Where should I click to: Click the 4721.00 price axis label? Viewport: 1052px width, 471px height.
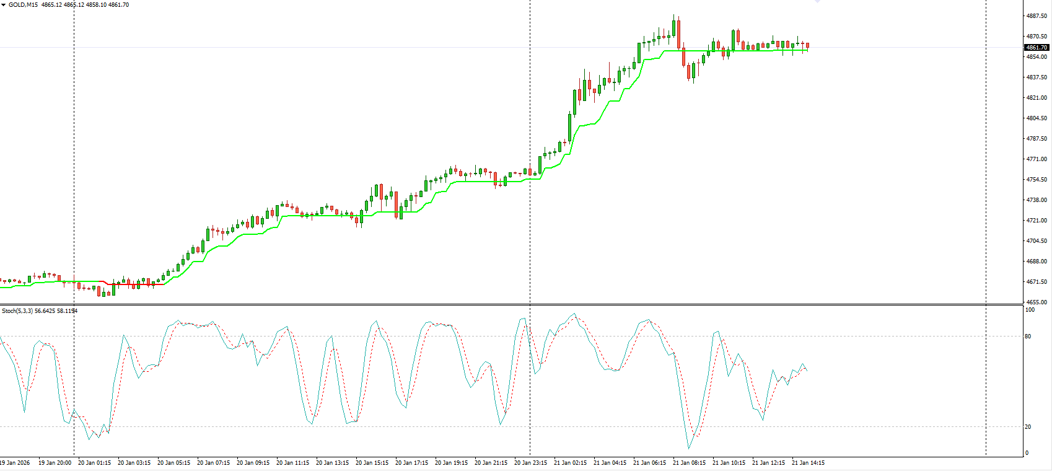[x=1037, y=221]
